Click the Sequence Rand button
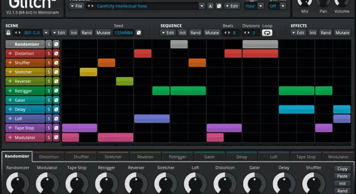The height and width of the screenshot is (194, 356). pos(196,33)
